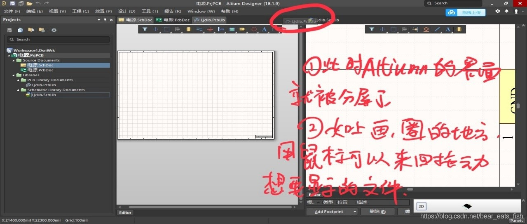Click the Projects panel compile icon

click(20, 30)
